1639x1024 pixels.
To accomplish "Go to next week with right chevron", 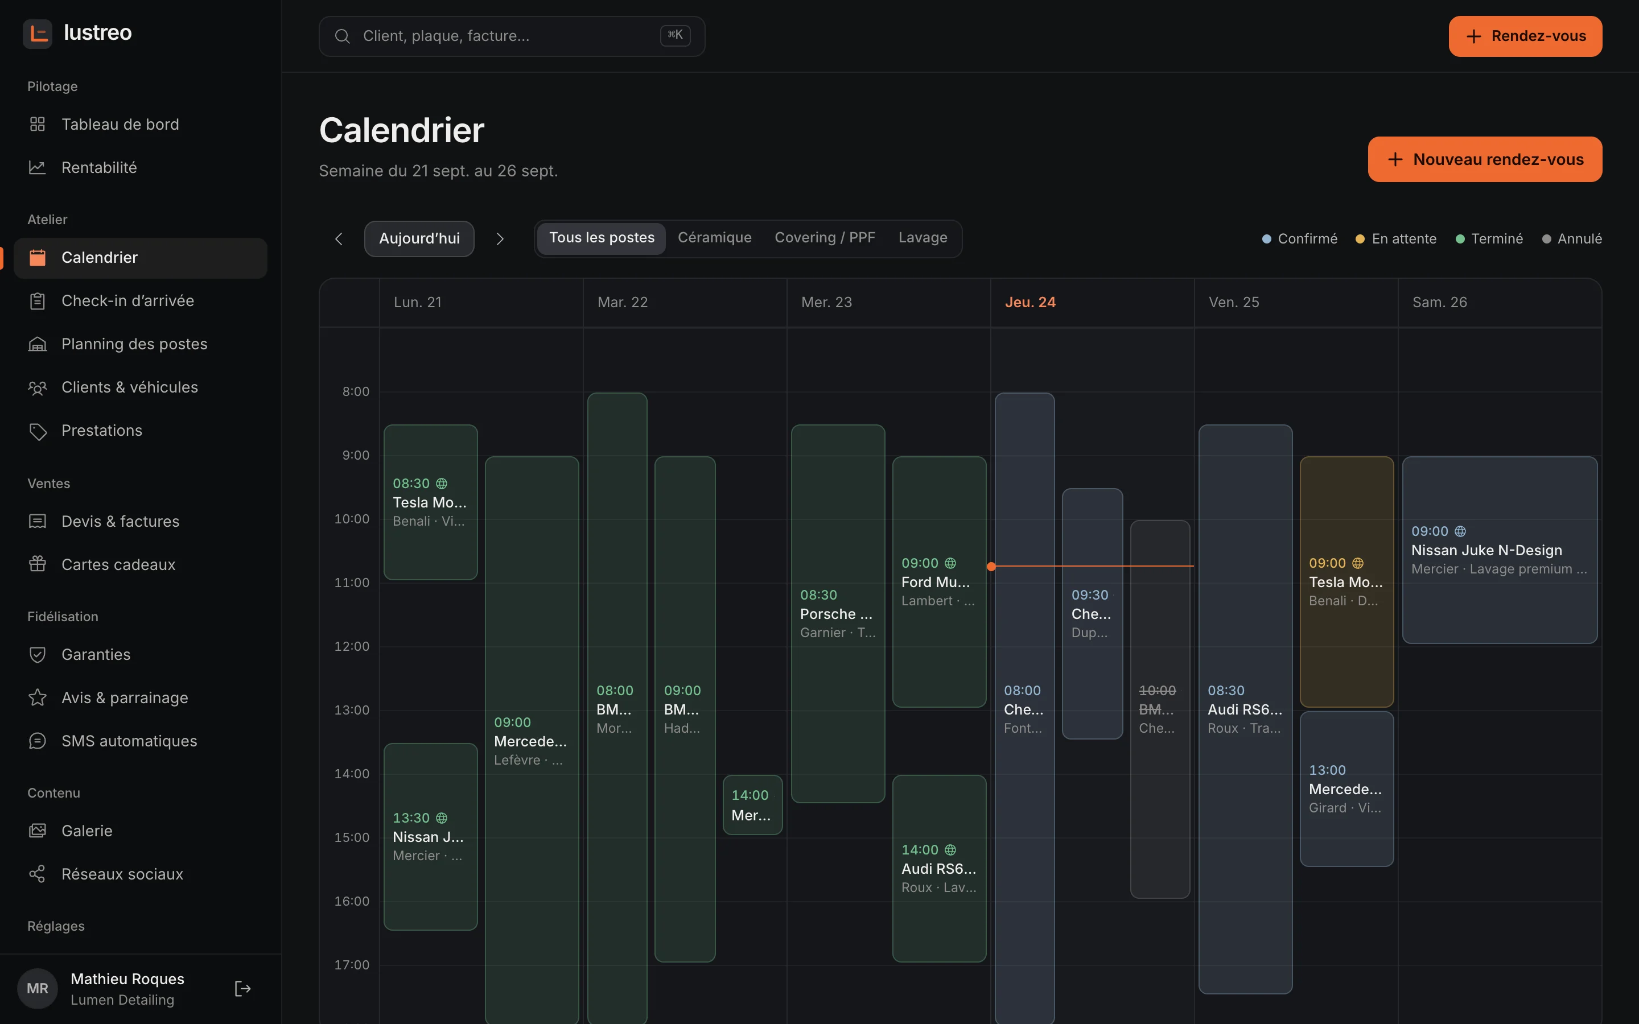I will coord(500,238).
